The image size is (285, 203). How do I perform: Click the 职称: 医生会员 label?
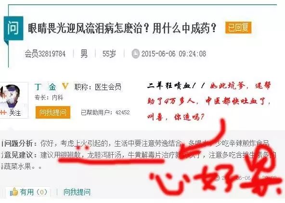point(98,87)
